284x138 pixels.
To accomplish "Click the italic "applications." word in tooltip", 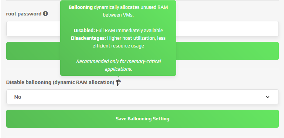I will click(x=118, y=69).
